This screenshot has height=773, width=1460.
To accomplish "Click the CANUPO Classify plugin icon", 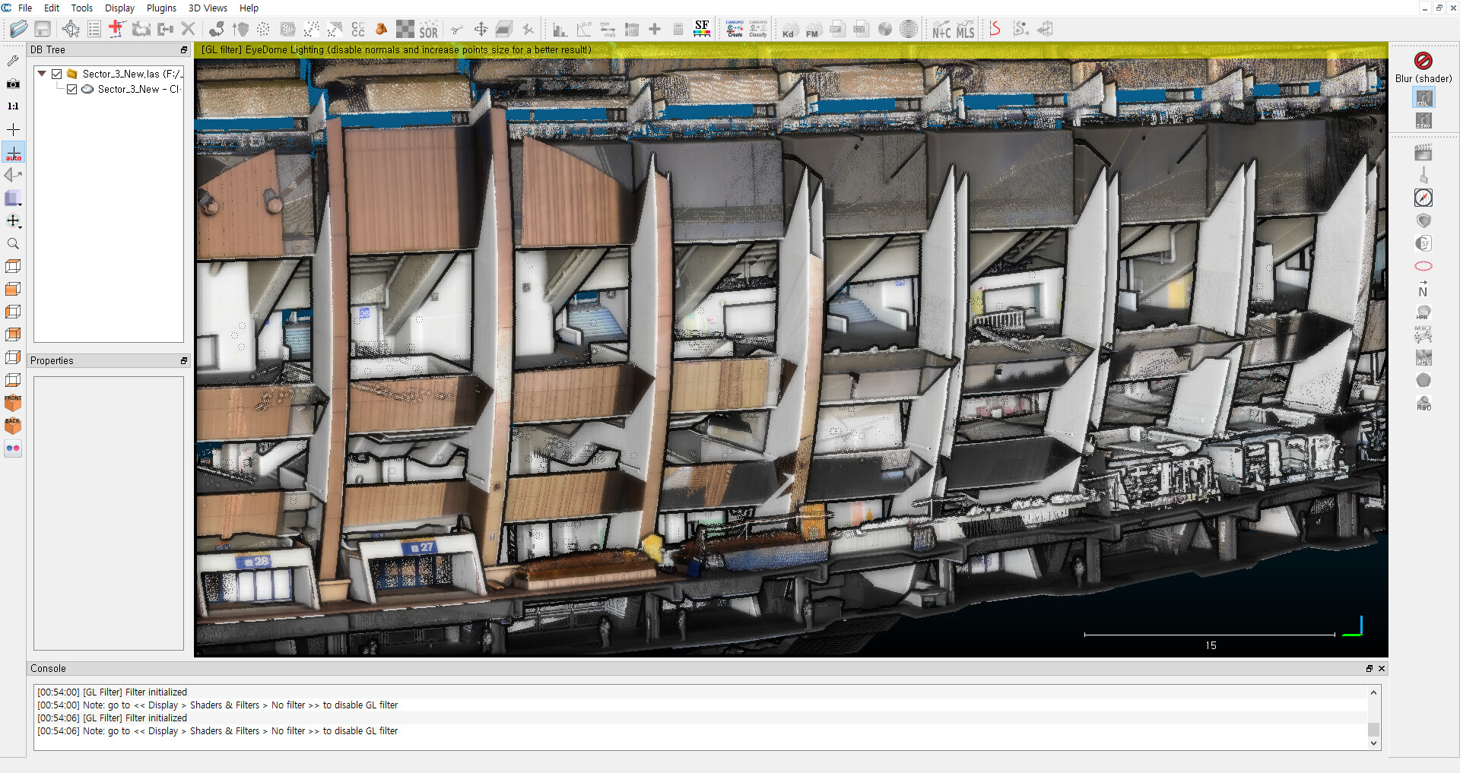I will click(x=758, y=29).
